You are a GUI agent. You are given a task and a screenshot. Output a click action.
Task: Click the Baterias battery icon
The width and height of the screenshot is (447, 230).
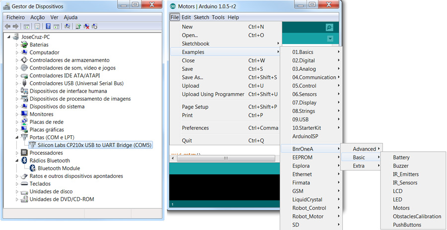click(x=25, y=45)
